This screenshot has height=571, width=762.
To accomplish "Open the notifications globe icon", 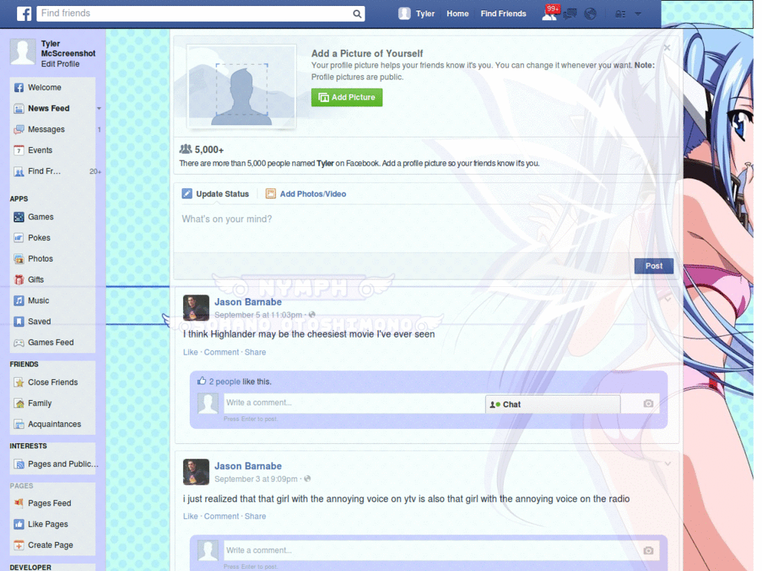I will pos(590,14).
